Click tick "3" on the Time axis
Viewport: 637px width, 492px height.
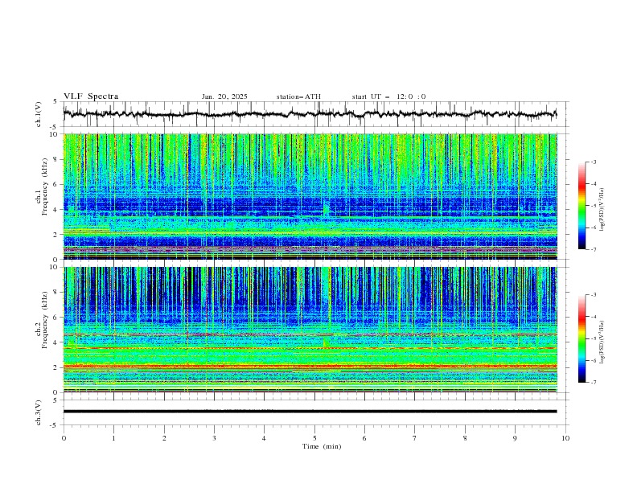[x=214, y=438]
